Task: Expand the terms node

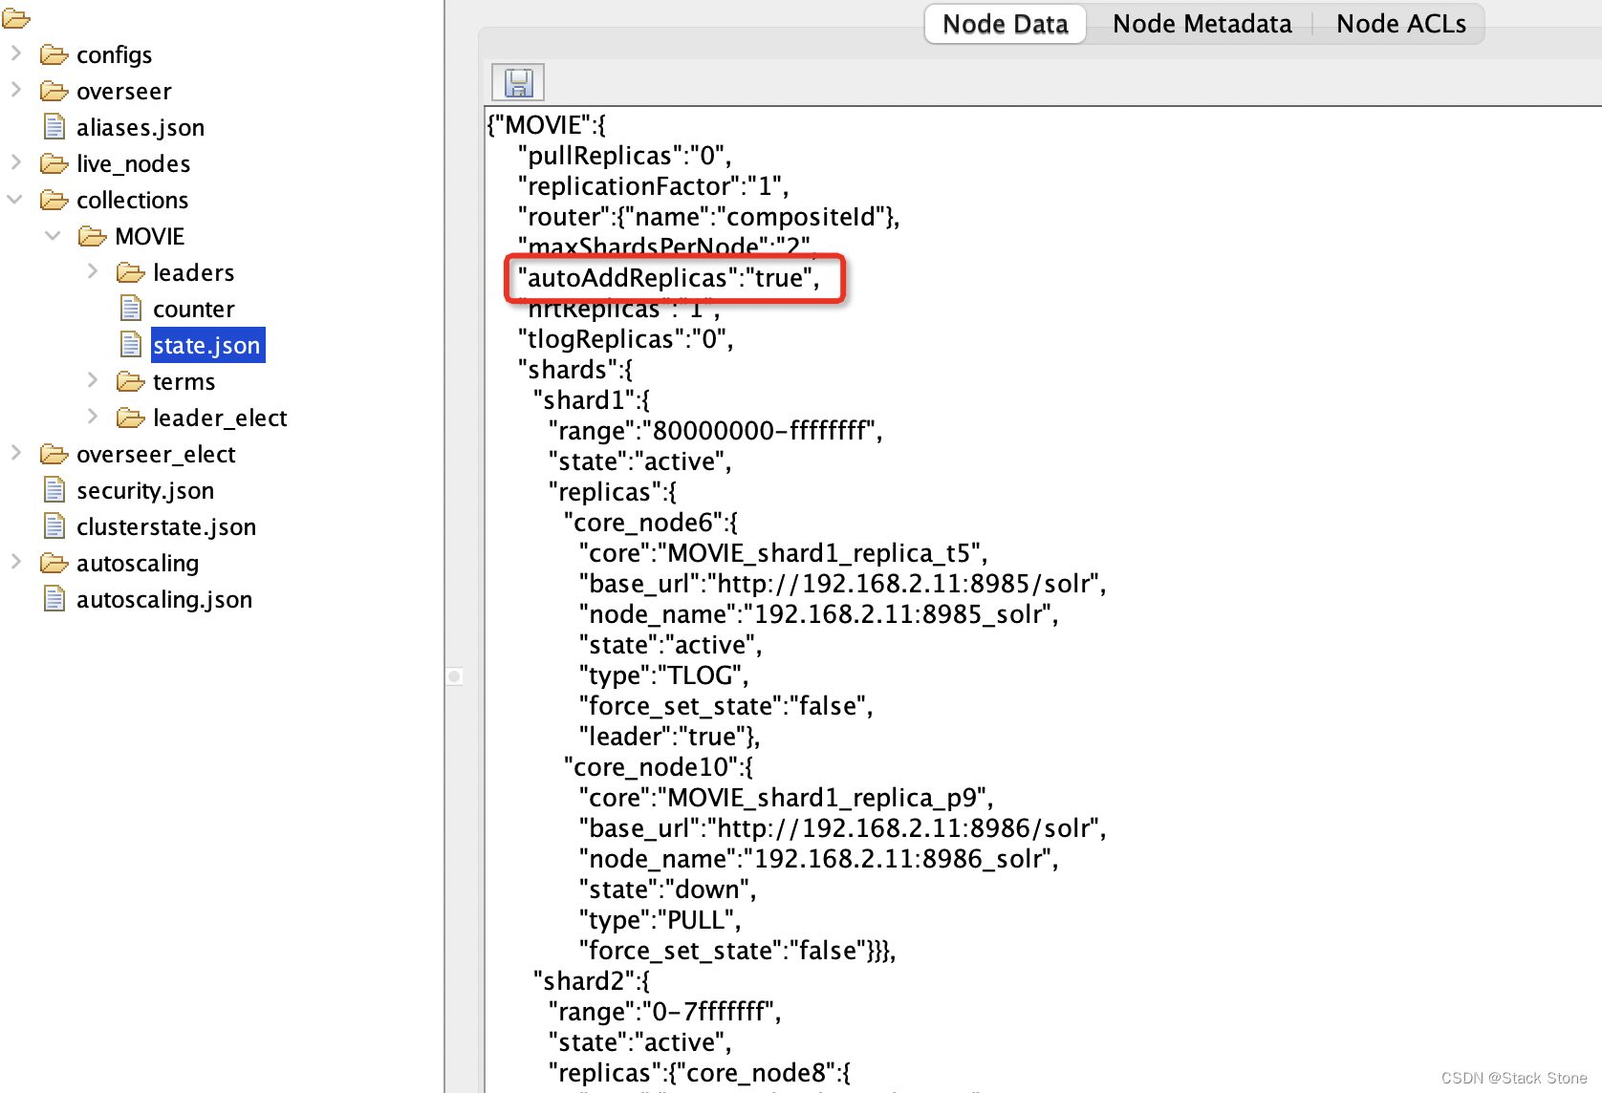Action: tap(93, 380)
